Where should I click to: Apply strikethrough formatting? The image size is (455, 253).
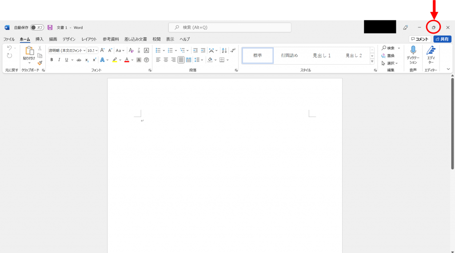[79, 60]
